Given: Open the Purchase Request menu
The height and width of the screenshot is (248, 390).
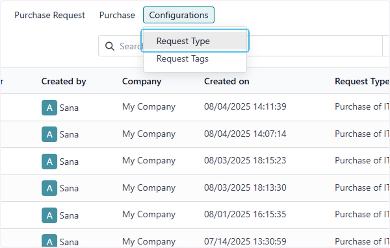Looking at the screenshot, I should pyautogui.click(x=50, y=15).
